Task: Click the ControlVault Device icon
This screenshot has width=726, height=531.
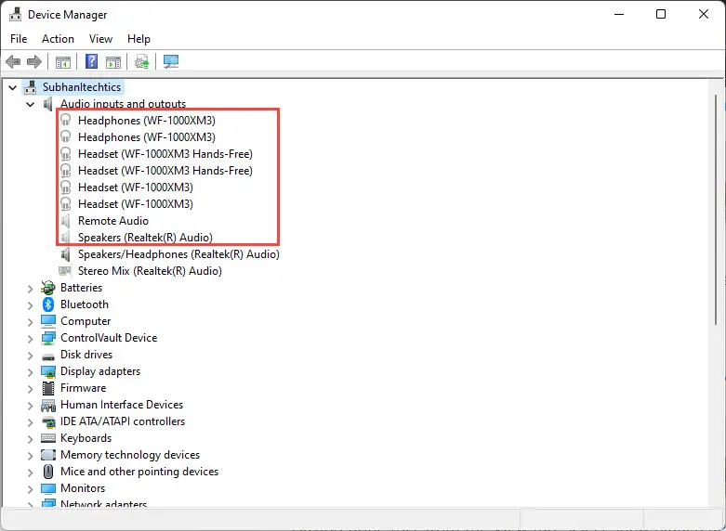Action: pos(48,338)
